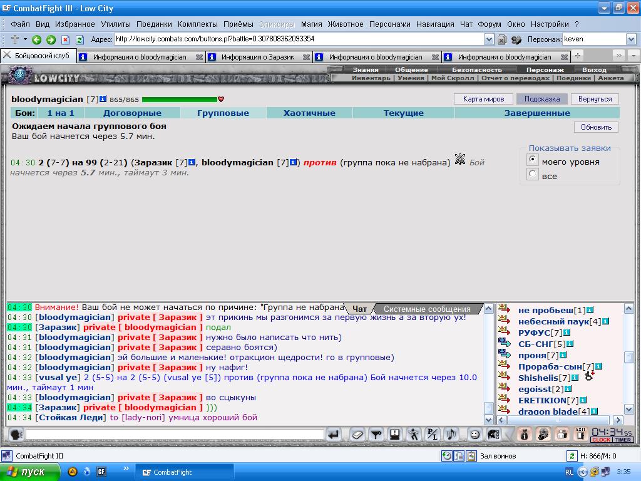The height and width of the screenshot is (481, 641).
Task: Switch to the Системные сообщения chat tab
Action: point(427,309)
